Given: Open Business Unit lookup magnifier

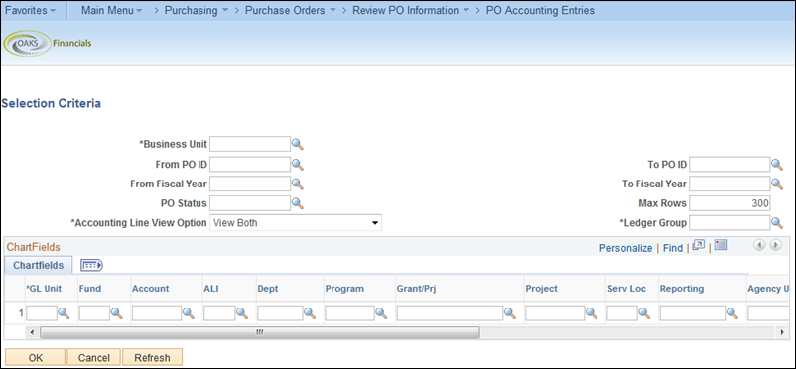Looking at the screenshot, I should (298, 145).
